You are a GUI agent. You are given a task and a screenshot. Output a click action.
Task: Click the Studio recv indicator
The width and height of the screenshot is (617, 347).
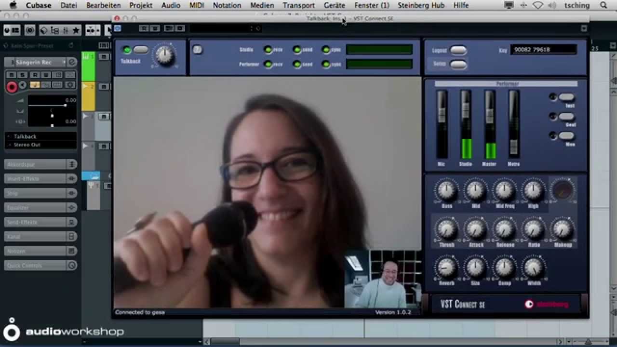click(268, 50)
